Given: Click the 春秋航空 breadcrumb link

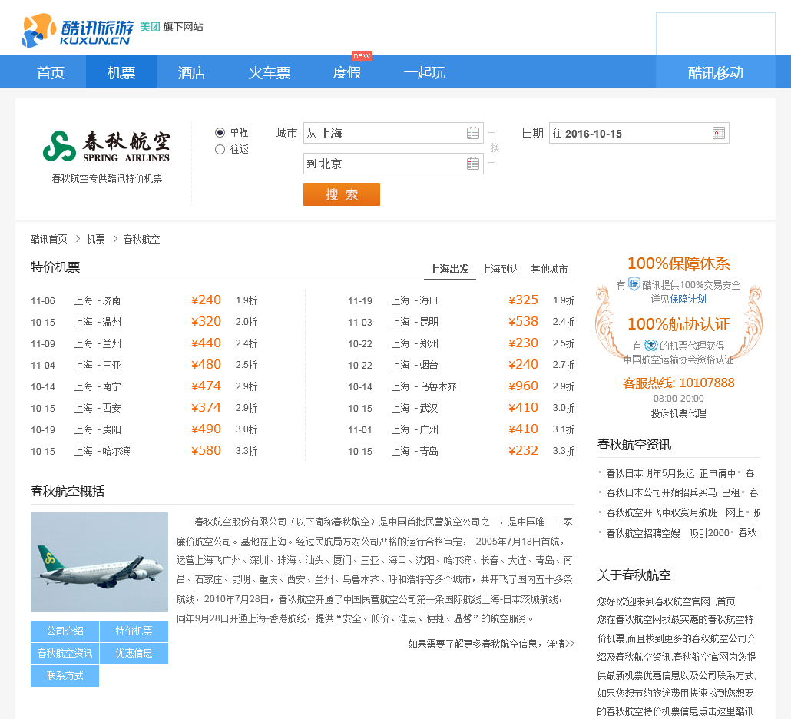Looking at the screenshot, I should coord(141,239).
